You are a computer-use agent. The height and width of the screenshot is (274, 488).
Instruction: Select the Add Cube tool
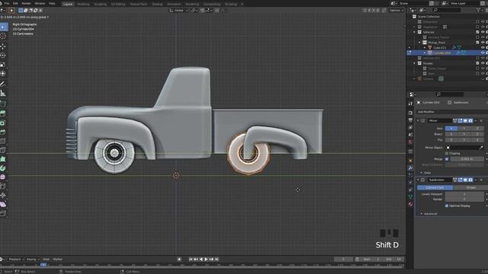[3, 104]
